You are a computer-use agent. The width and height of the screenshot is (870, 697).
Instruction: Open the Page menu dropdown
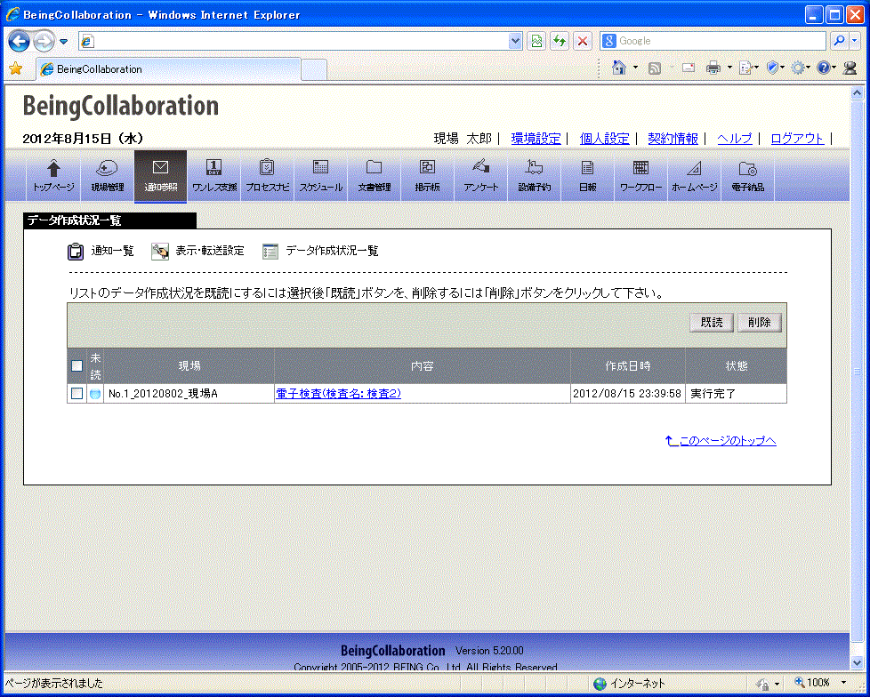[749, 68]
